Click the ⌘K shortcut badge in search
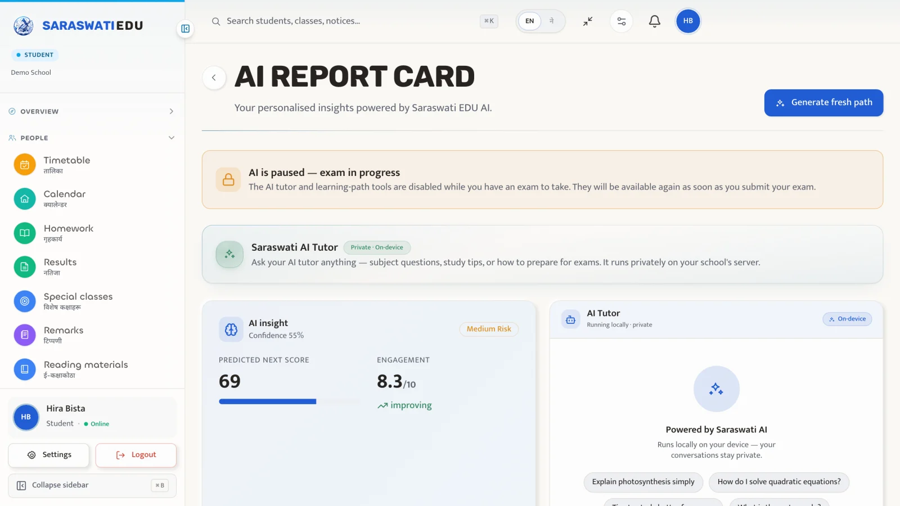 pos(489,21)
